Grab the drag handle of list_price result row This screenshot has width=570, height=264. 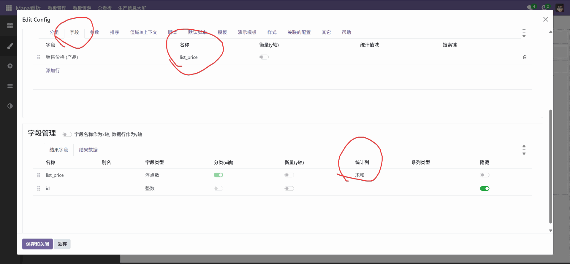(39, 175)
